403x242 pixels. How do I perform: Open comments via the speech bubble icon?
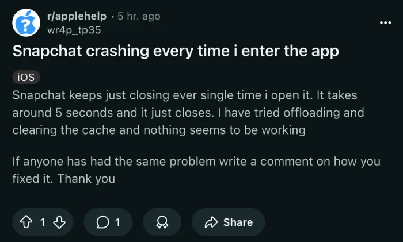point(103,222)
